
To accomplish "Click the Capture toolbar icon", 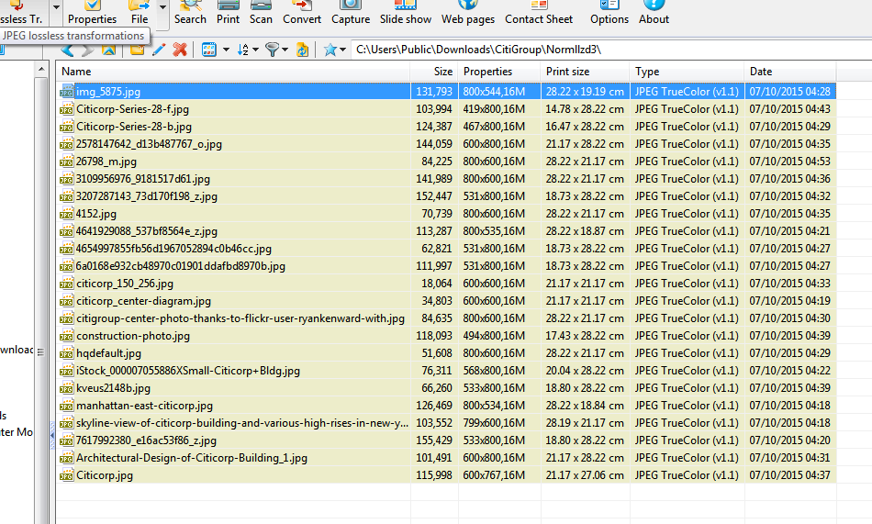I will pos(351,13).
